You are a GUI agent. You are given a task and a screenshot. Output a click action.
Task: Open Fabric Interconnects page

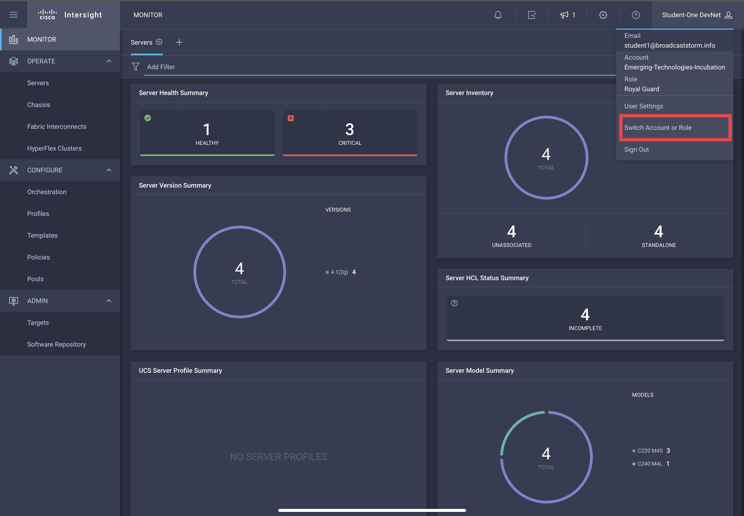60,126
